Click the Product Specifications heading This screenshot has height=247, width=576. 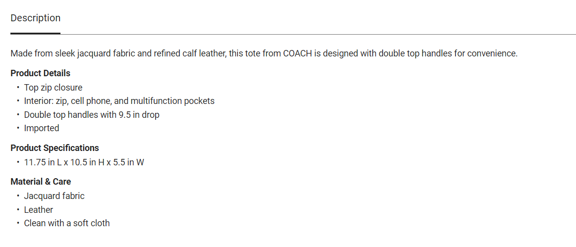pos(55,148)
